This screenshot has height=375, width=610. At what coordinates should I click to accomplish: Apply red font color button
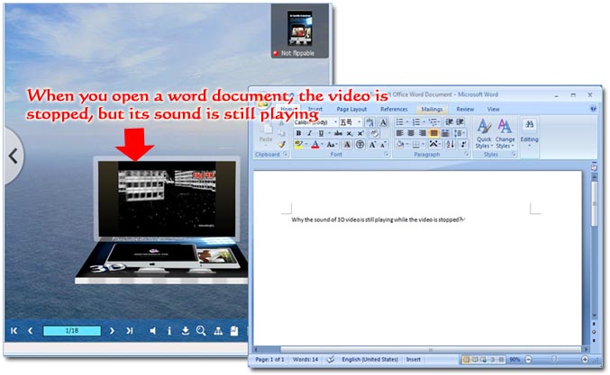pos(315,145)
